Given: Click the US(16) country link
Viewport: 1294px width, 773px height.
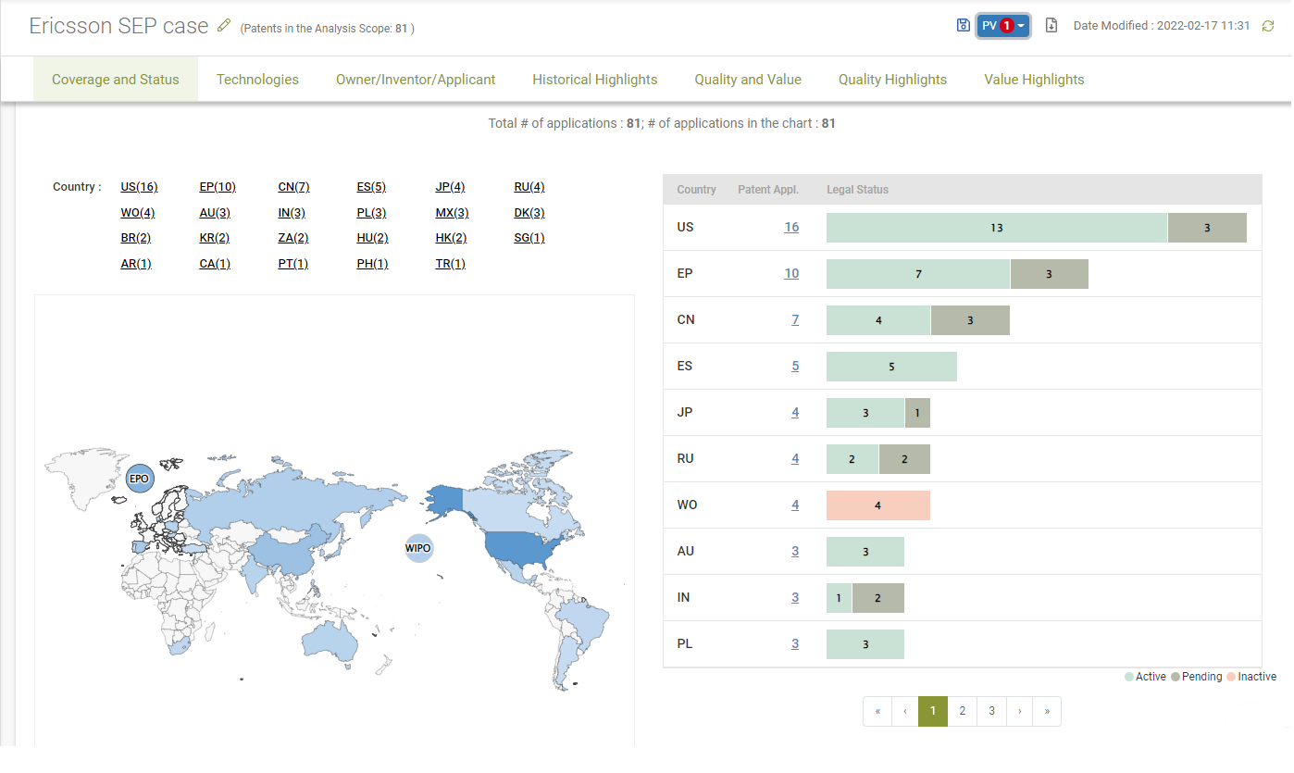Looking at the screenshot, I should (139, 187).
